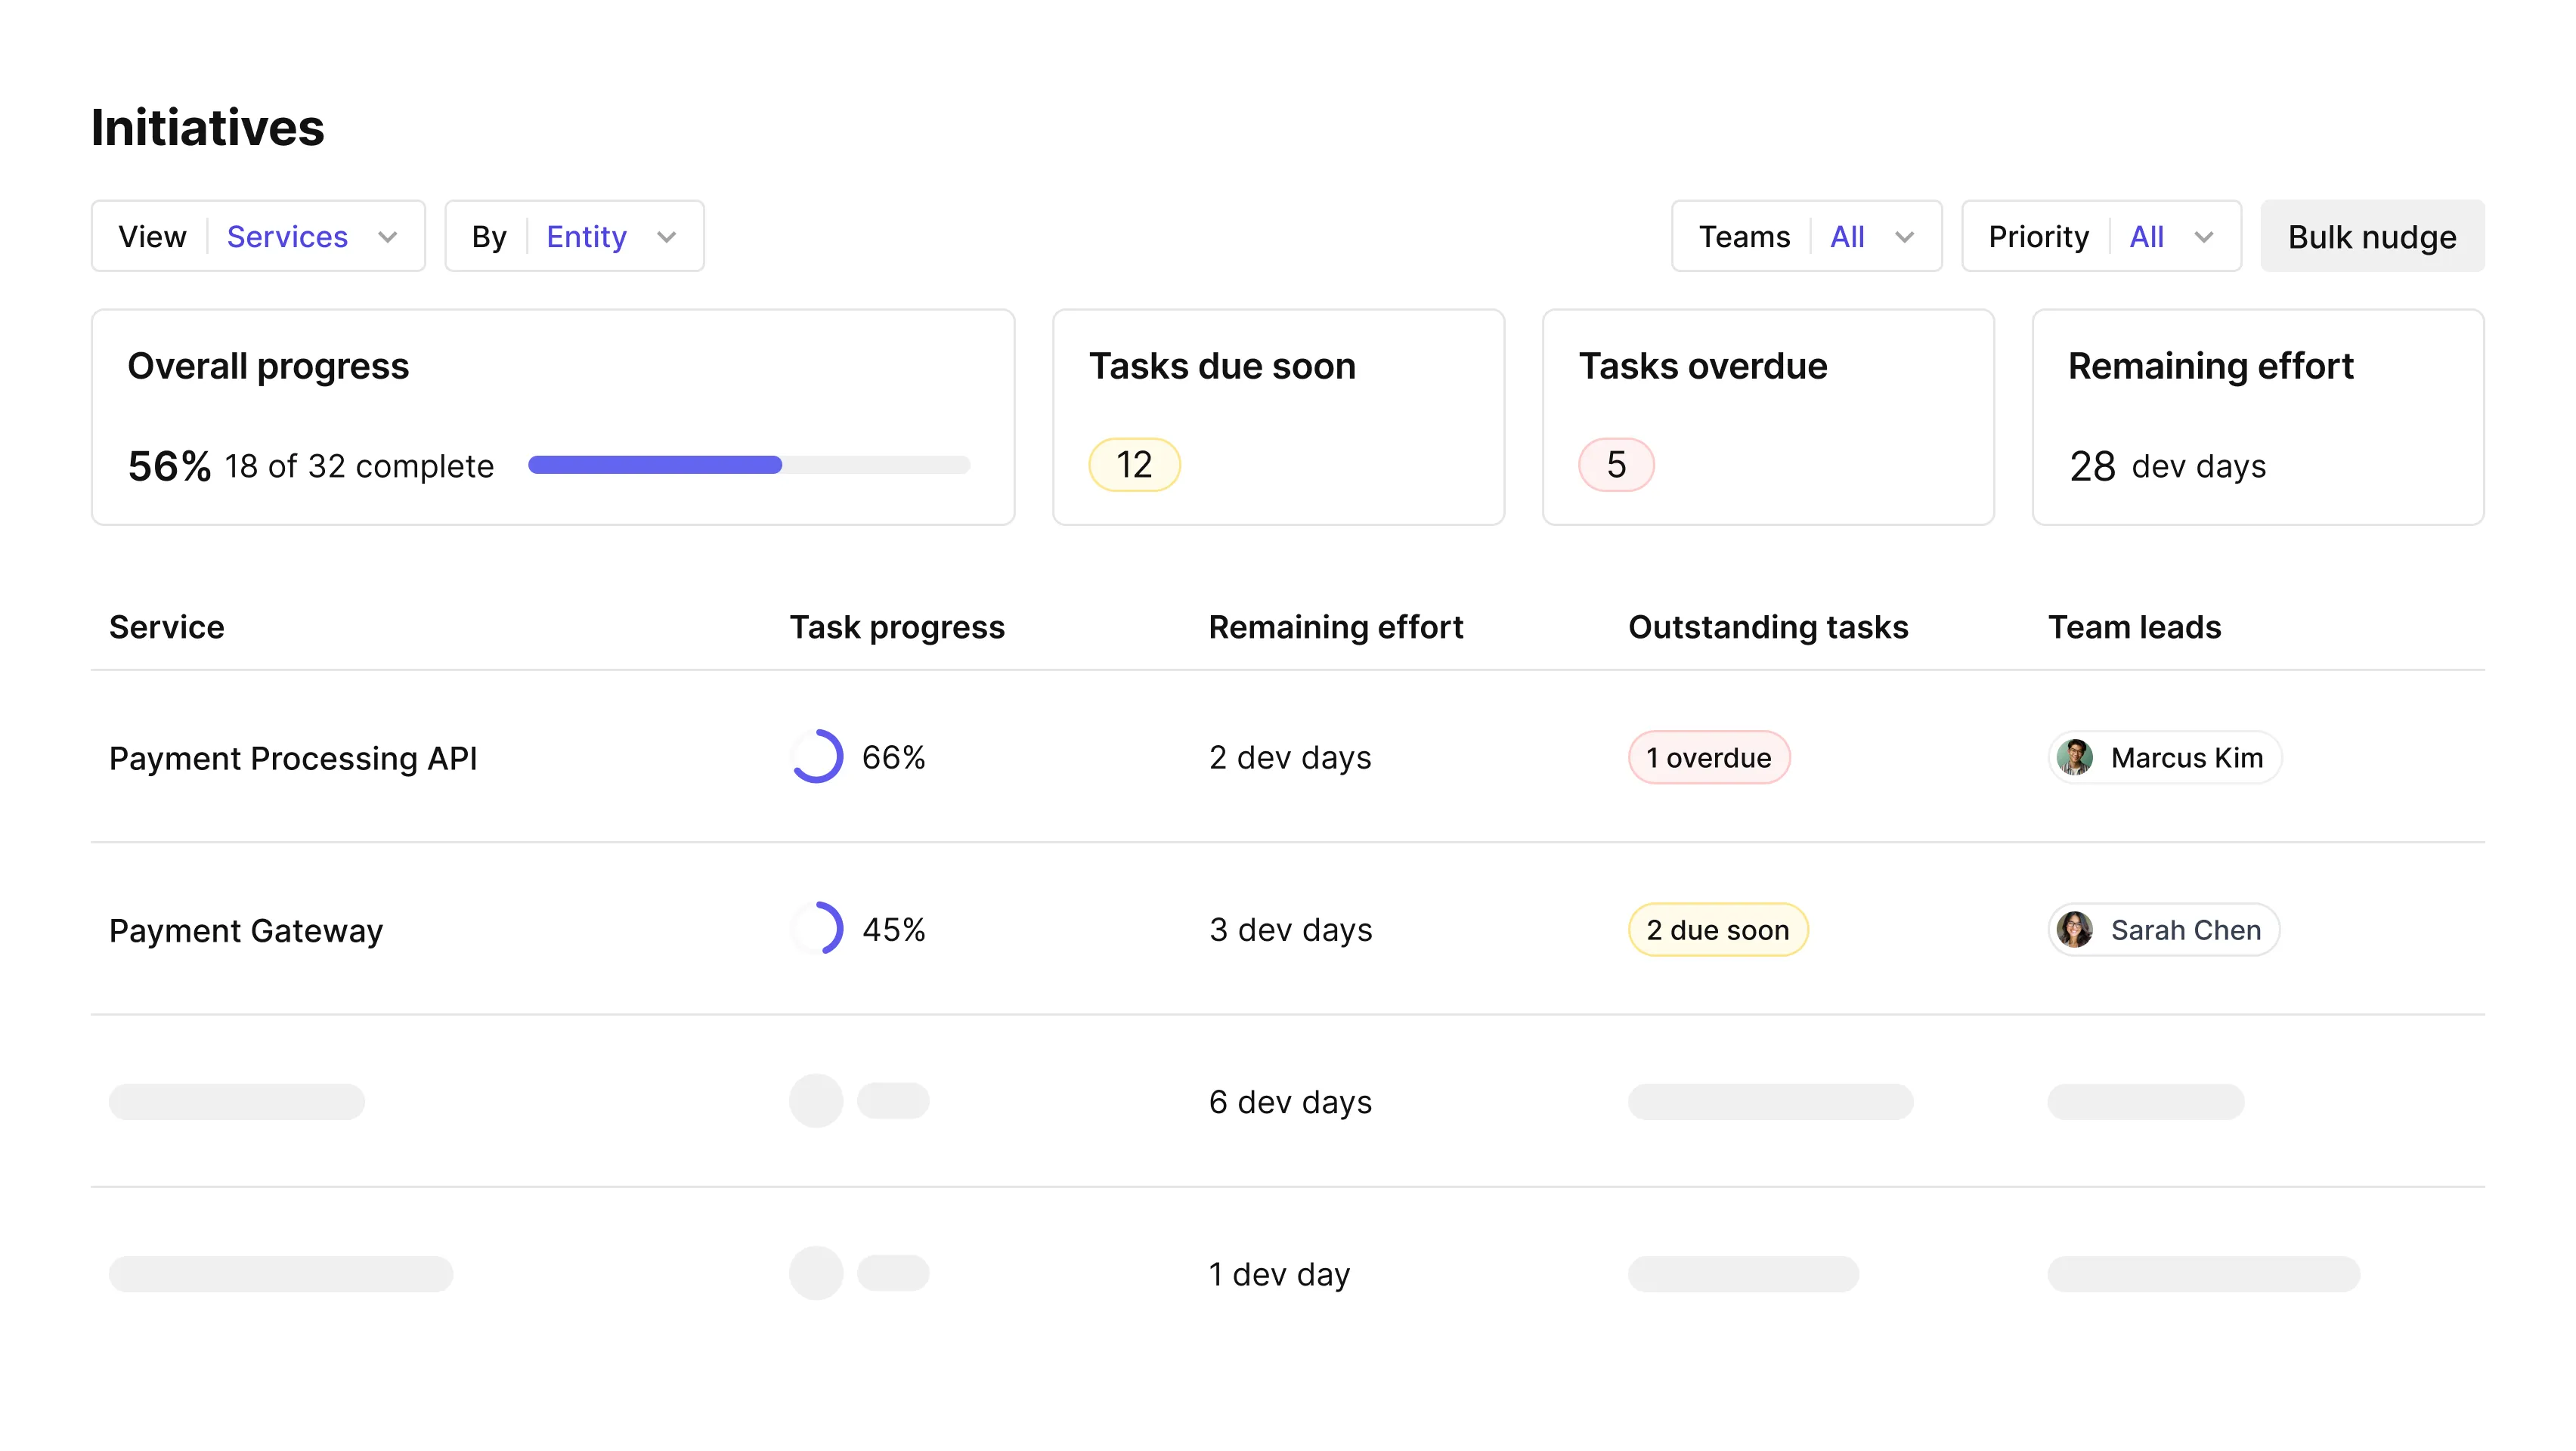Click the 1 dev day cell
This screenshot has height=1451, width=2576.
pyautogui.click(x=1279, y=1274)
